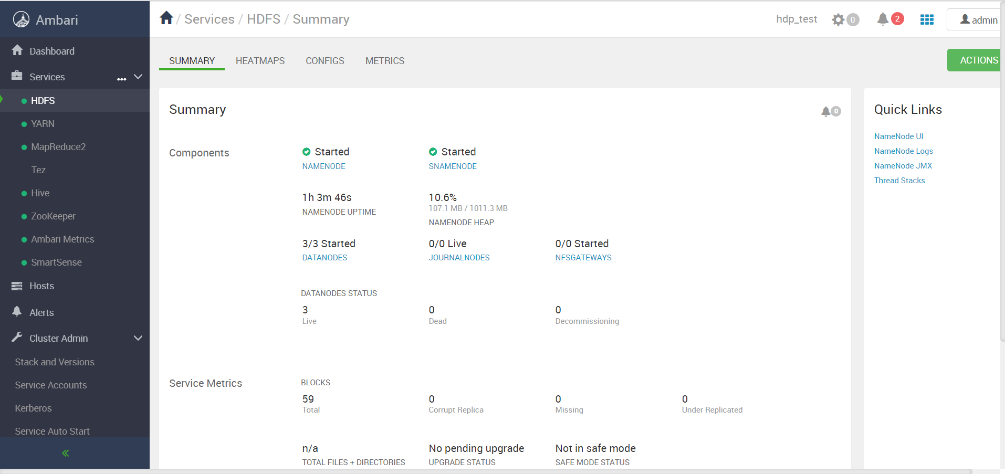
Task: Click the '1h 3m 46s' uptime value
Action: [x=327, y=198]
